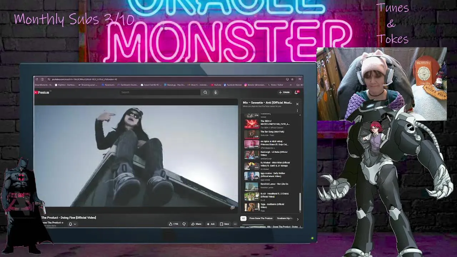The width and height of the screenshot is (457, 257).
Task: Expand subscription notification bell dropdown
Action: tap(72, 224)
